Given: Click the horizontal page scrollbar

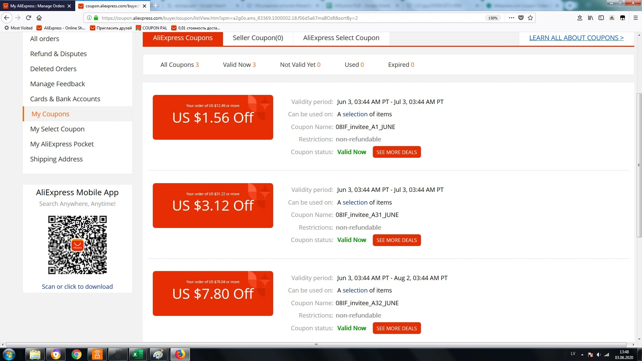Looking at the screenshot, I should point(316,345).
